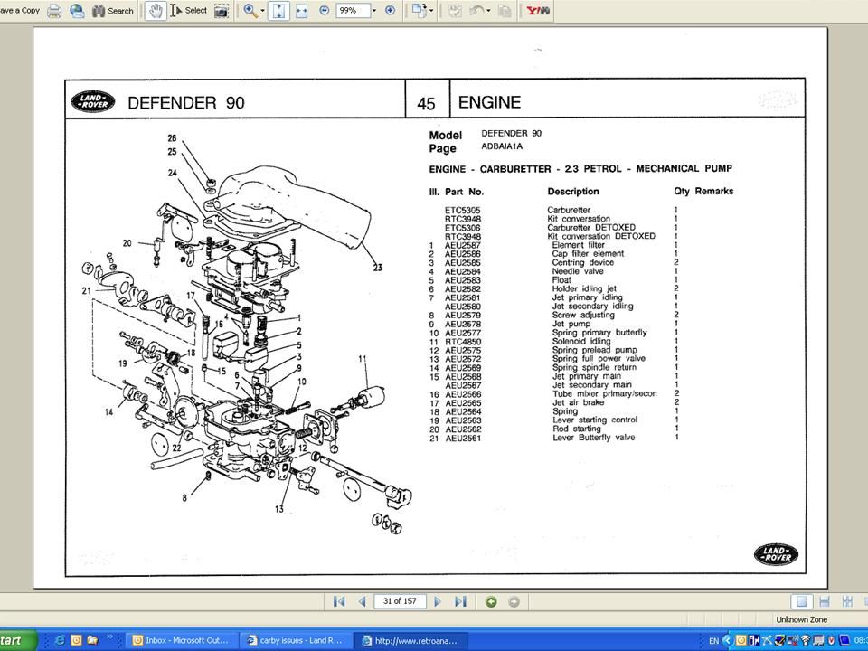Click the Windows Start button

18,640
